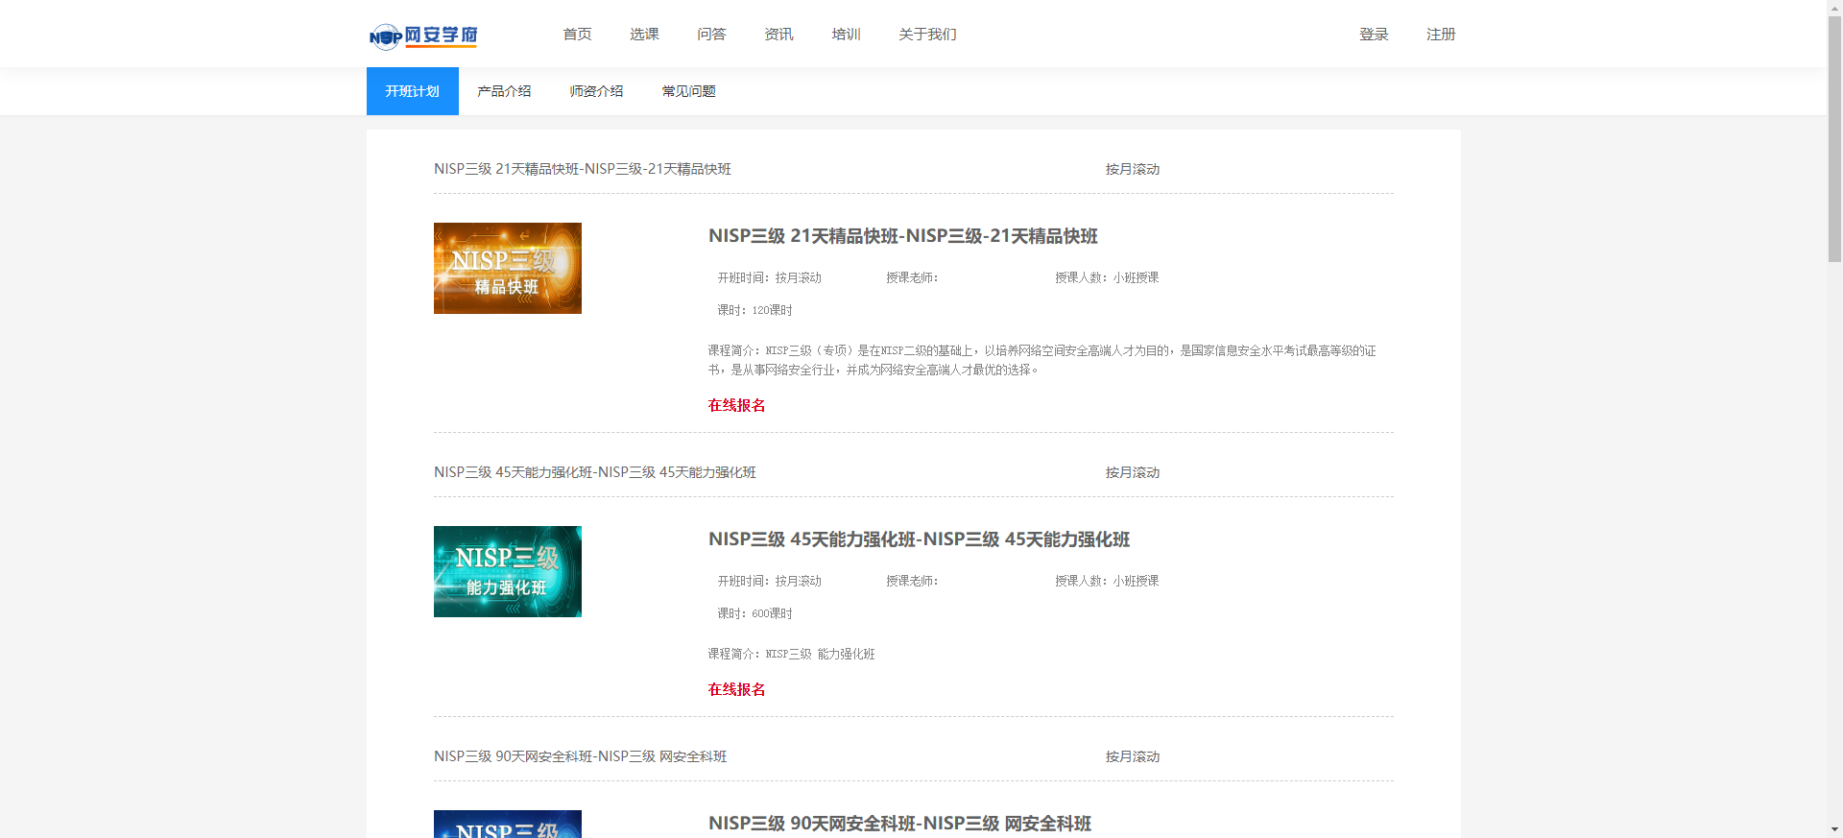Click 开班时间: 按月滚动 under 45天能力强化班
Screen dimensions: 1843x838
(x=770, y=581)
